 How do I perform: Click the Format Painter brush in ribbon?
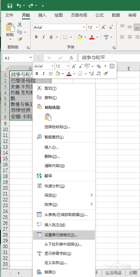[x=20, y=39]
